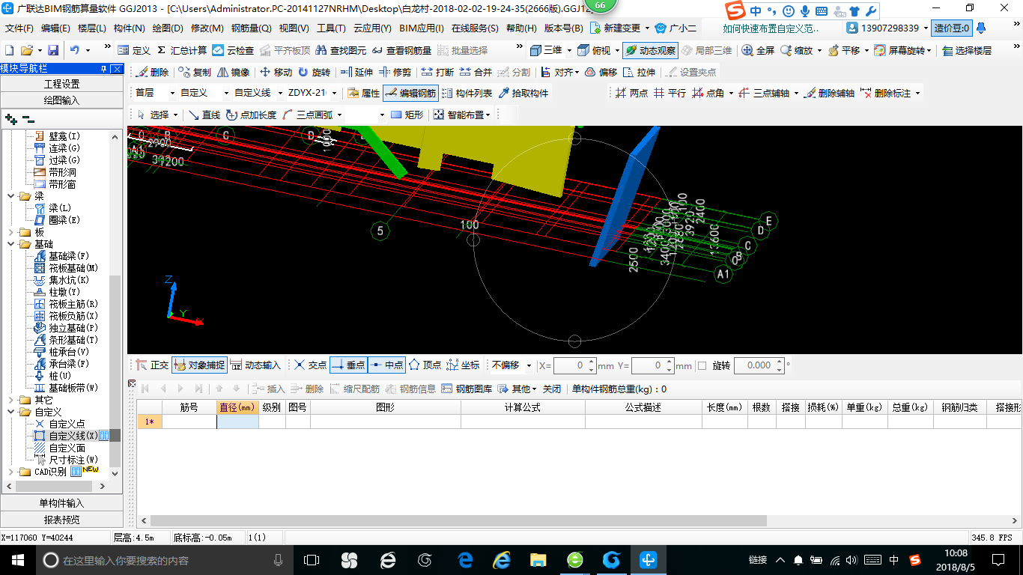The image size is (1023, 575).
Task: Toggle 顶点 vertex snap
Action: coord(425,365)
